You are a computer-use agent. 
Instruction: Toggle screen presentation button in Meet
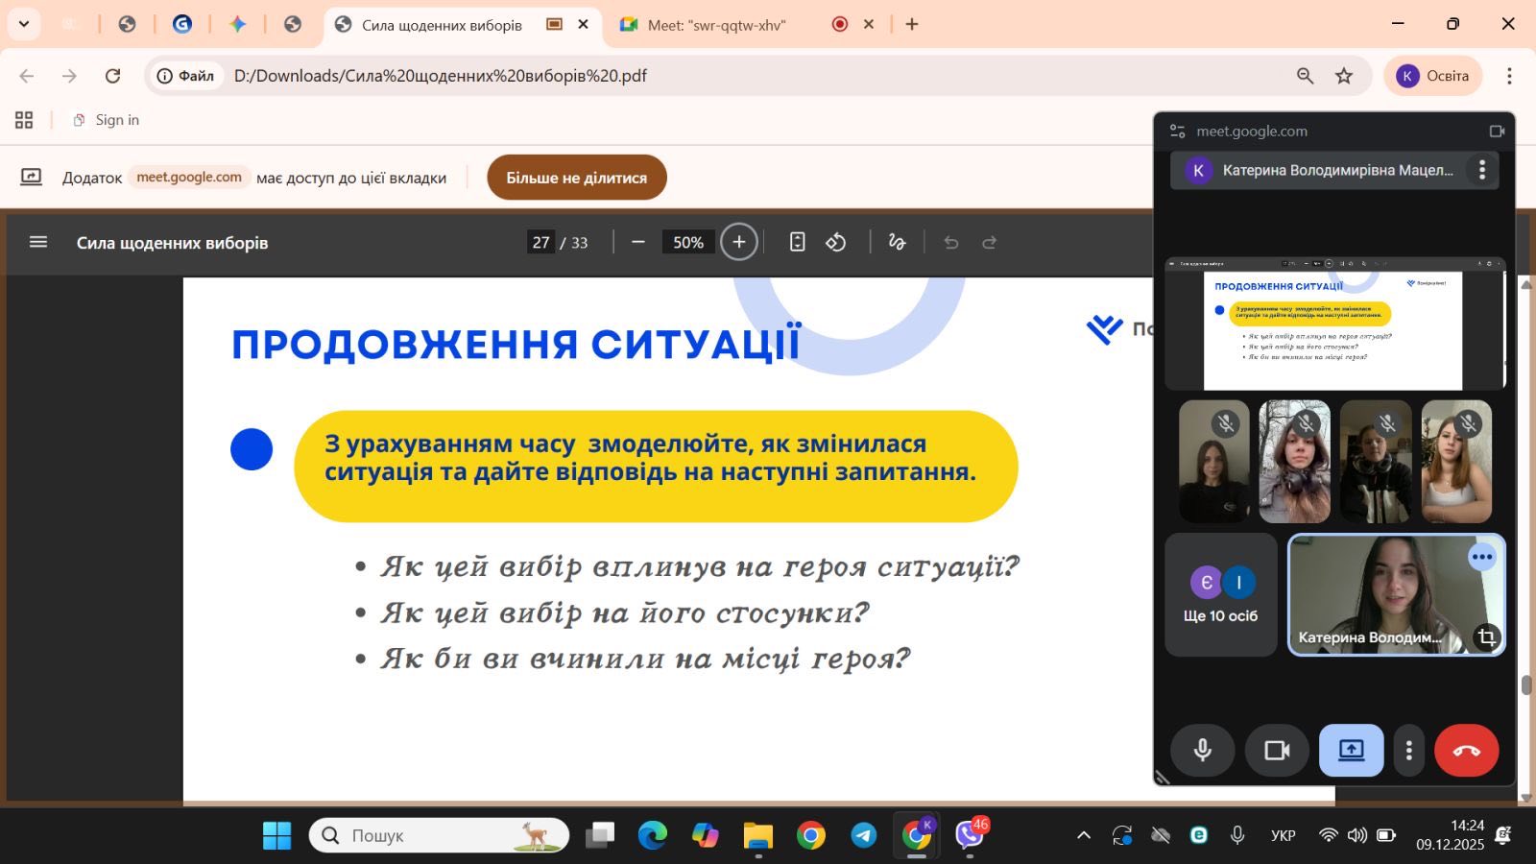1351,750
